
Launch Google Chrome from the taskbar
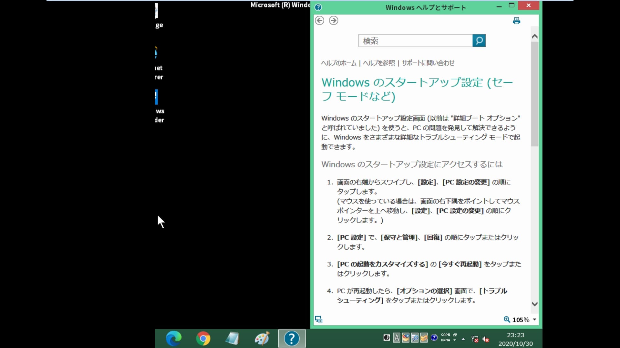pos(203,338)
